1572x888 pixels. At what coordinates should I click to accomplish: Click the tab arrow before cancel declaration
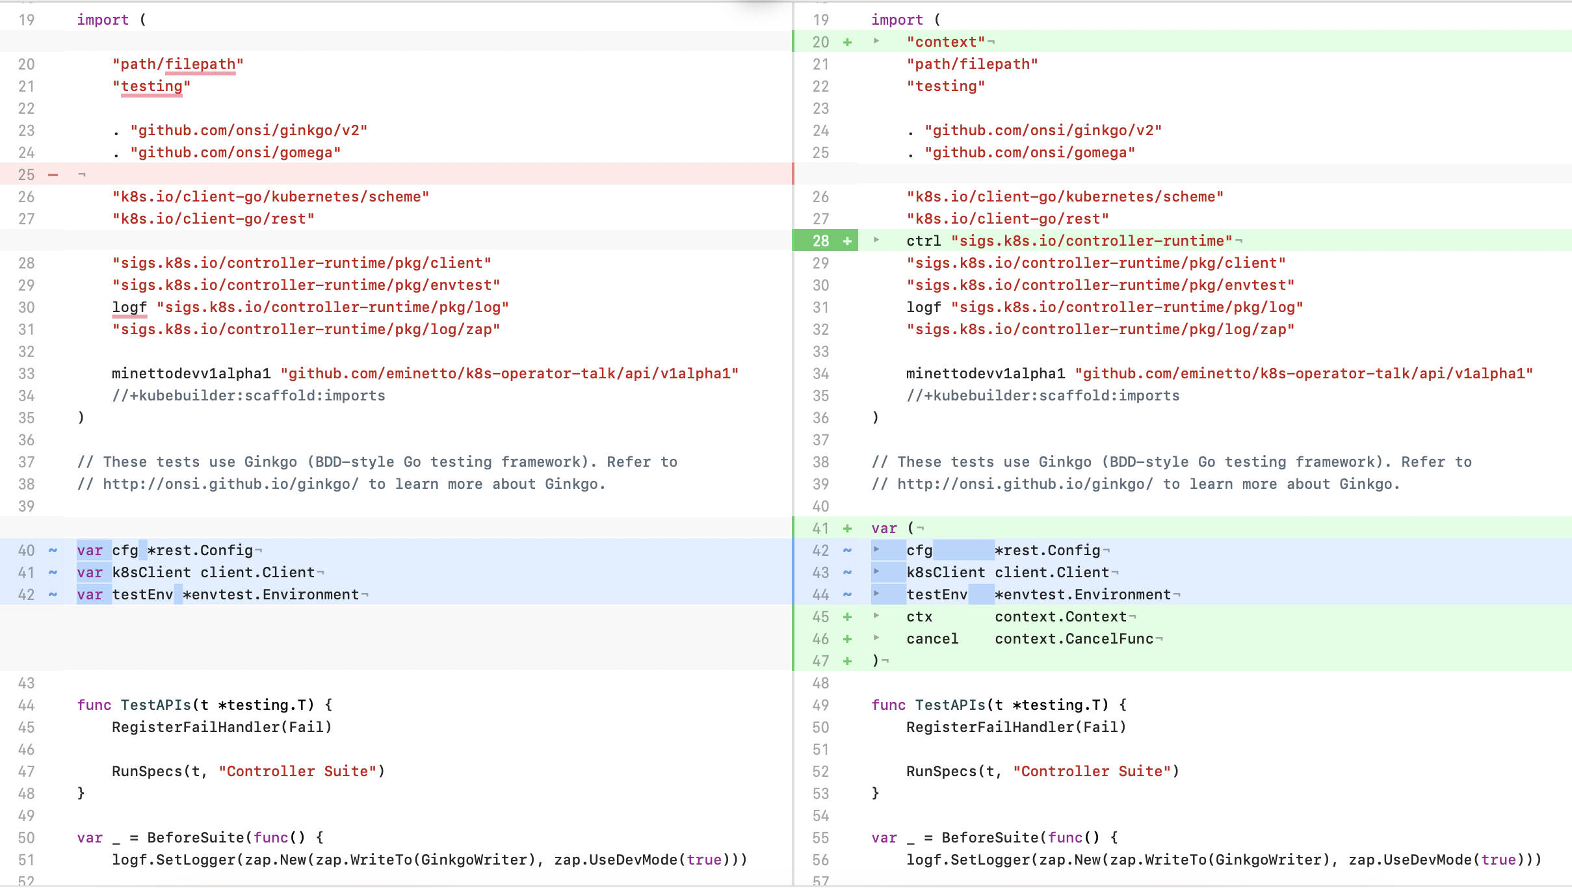(x=876, y=638)
